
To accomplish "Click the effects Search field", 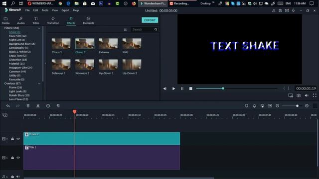I will click(143, 29).
